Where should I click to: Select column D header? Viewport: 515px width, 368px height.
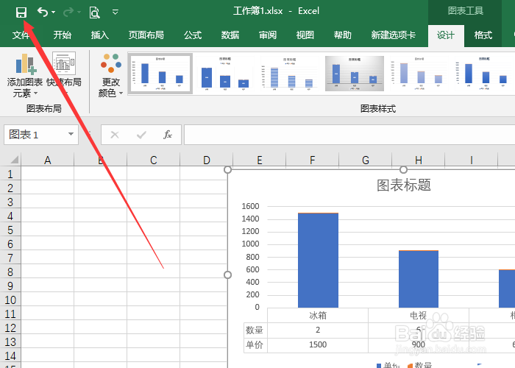[x=206, y=160]
